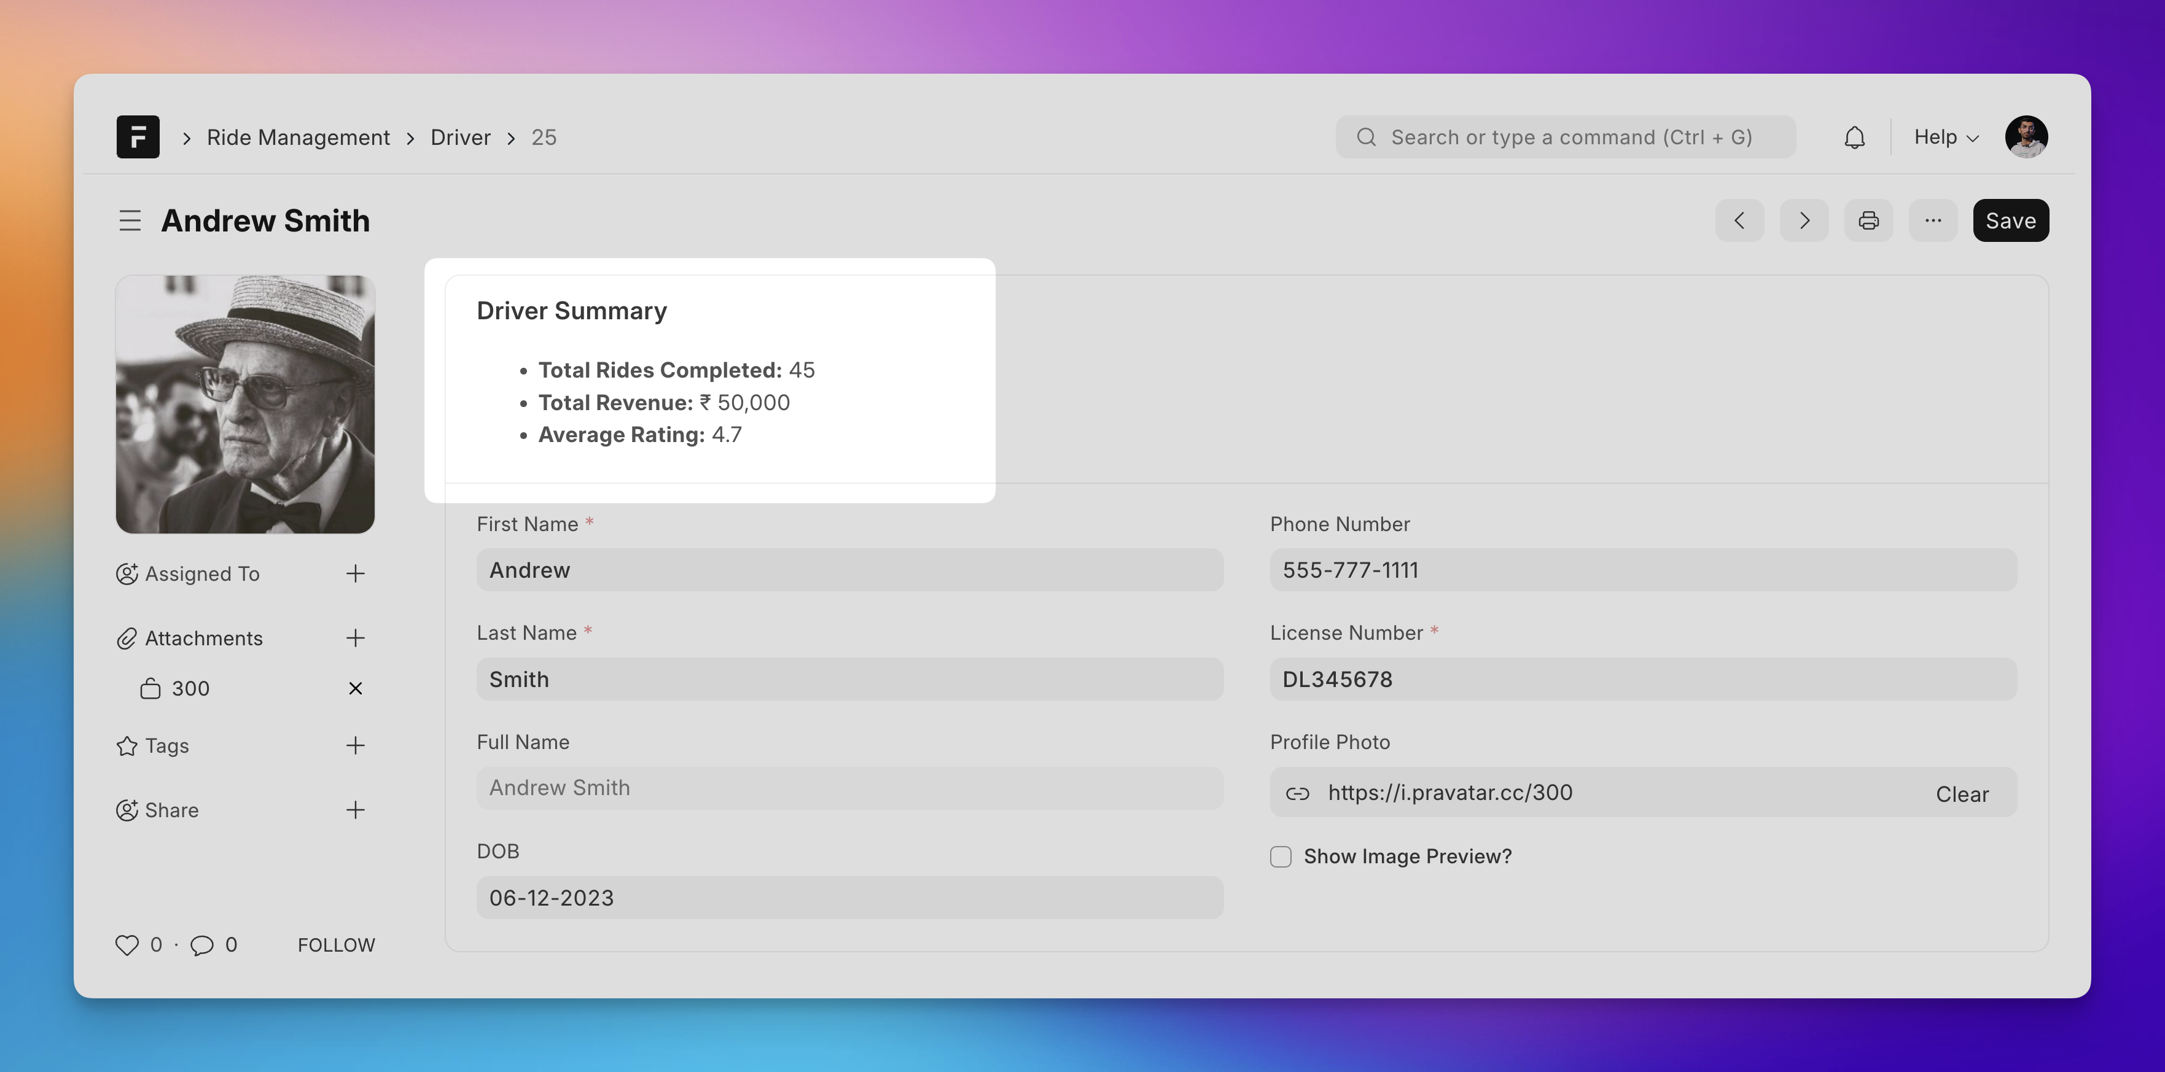Open the Help dropdown menu

point(1947,136)
